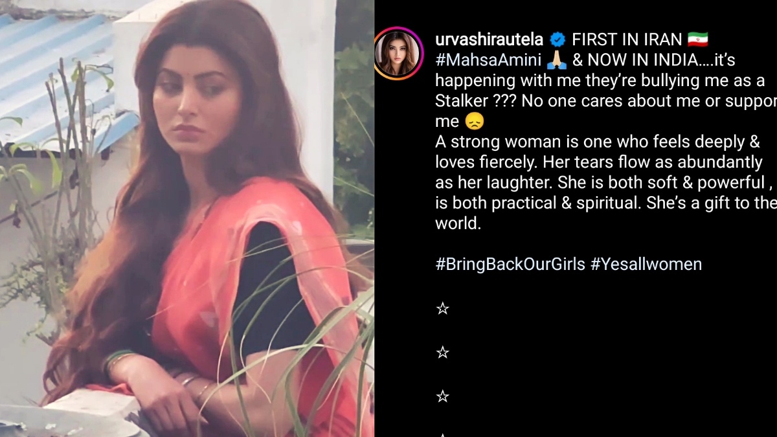Open the #MahsaAmini hashtag
777x437 pixels.
coord(488,60)
